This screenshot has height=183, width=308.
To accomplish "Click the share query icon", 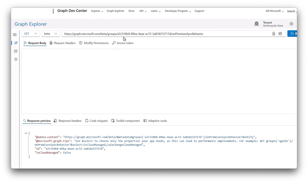I will click(x=280, y=34).
